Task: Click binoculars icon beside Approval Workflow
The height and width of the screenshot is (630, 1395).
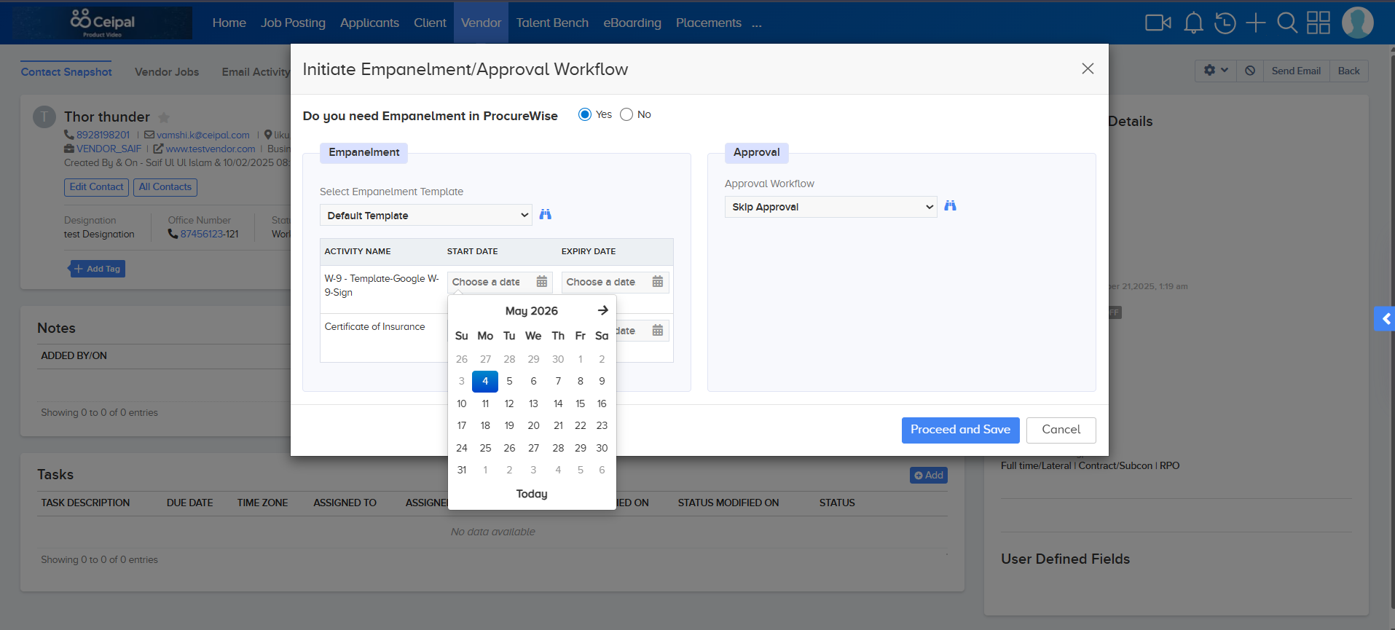Action: pos(950,206)
